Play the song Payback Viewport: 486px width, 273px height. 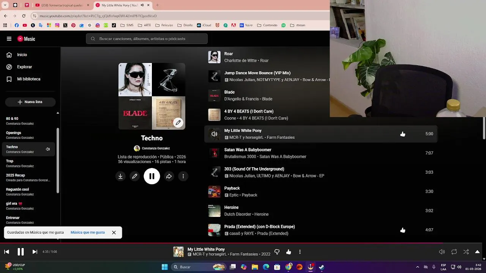[232, 188]
